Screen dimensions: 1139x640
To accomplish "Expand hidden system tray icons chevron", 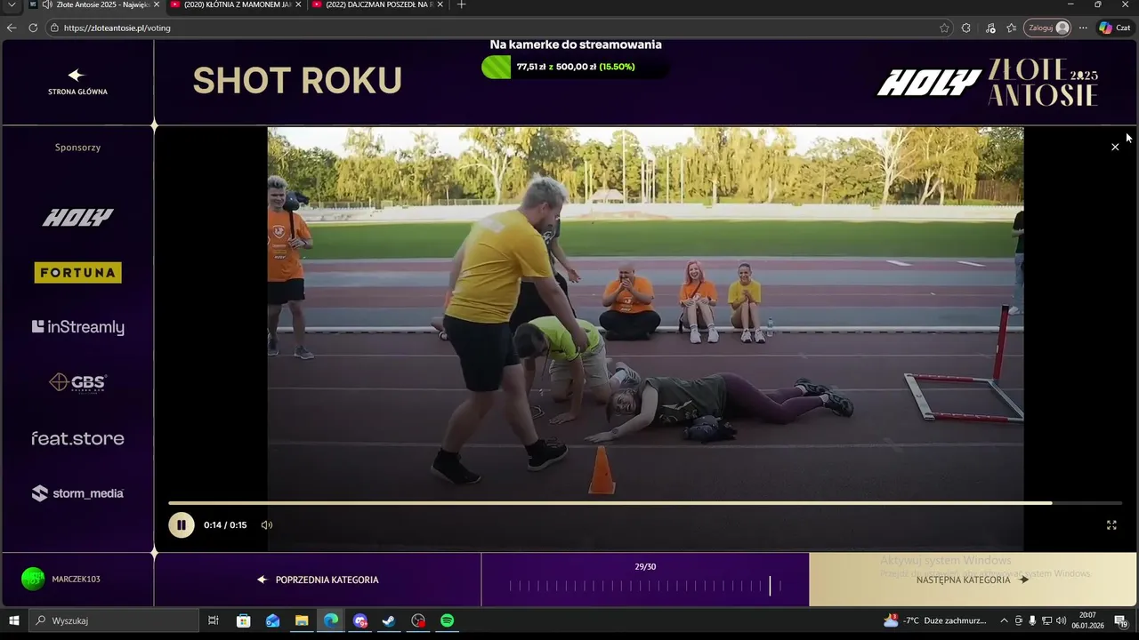I will click(1005, 620).
